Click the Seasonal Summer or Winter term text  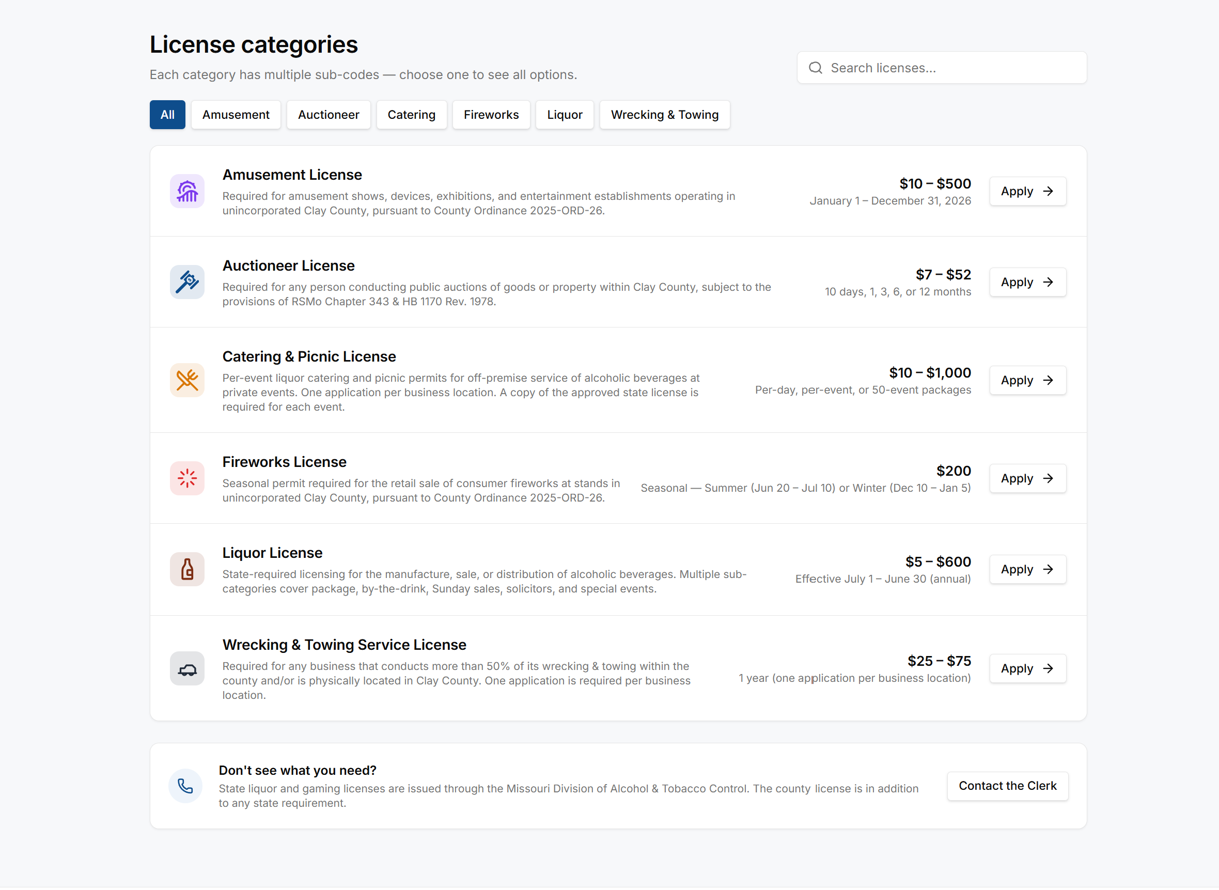(x=806, y=488)
